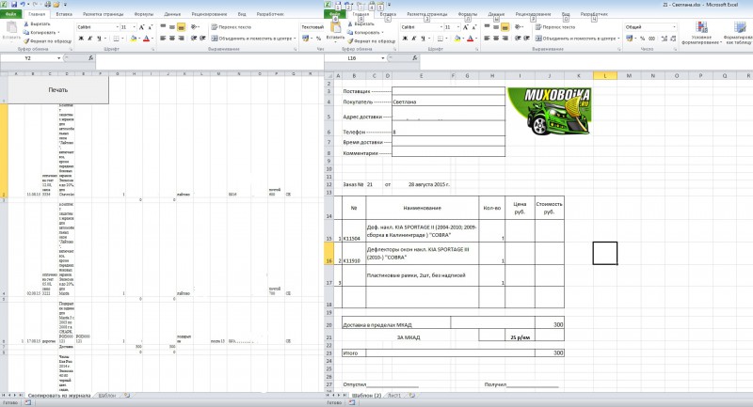Click percent style in right window

[643, 39]
